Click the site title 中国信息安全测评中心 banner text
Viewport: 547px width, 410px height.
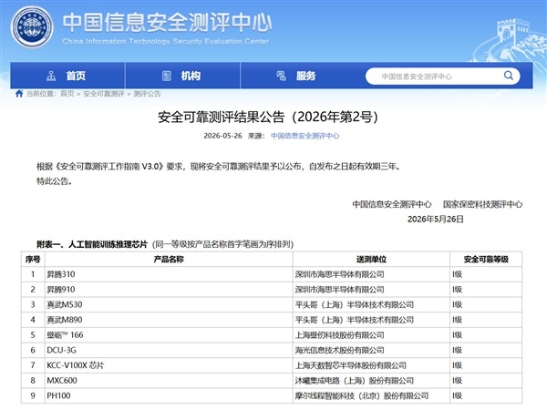[x=167, y=22]
